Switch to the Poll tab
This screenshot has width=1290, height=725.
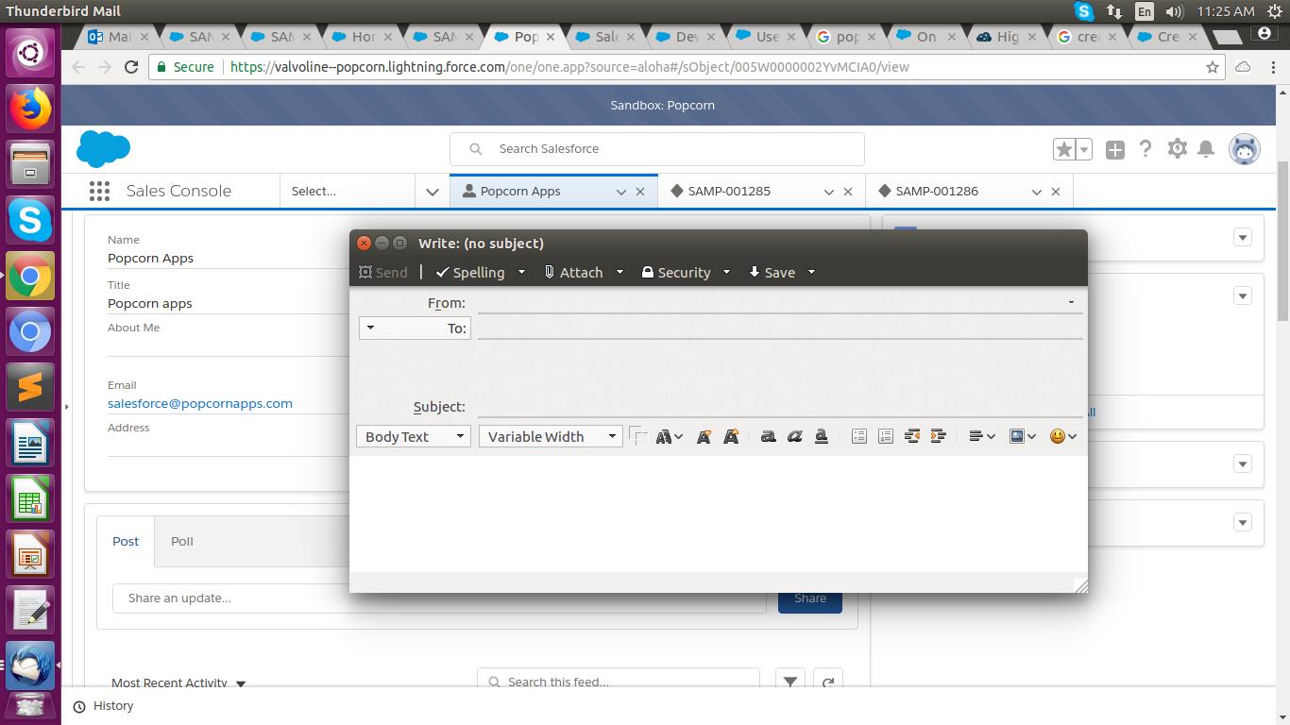point(182,541)
